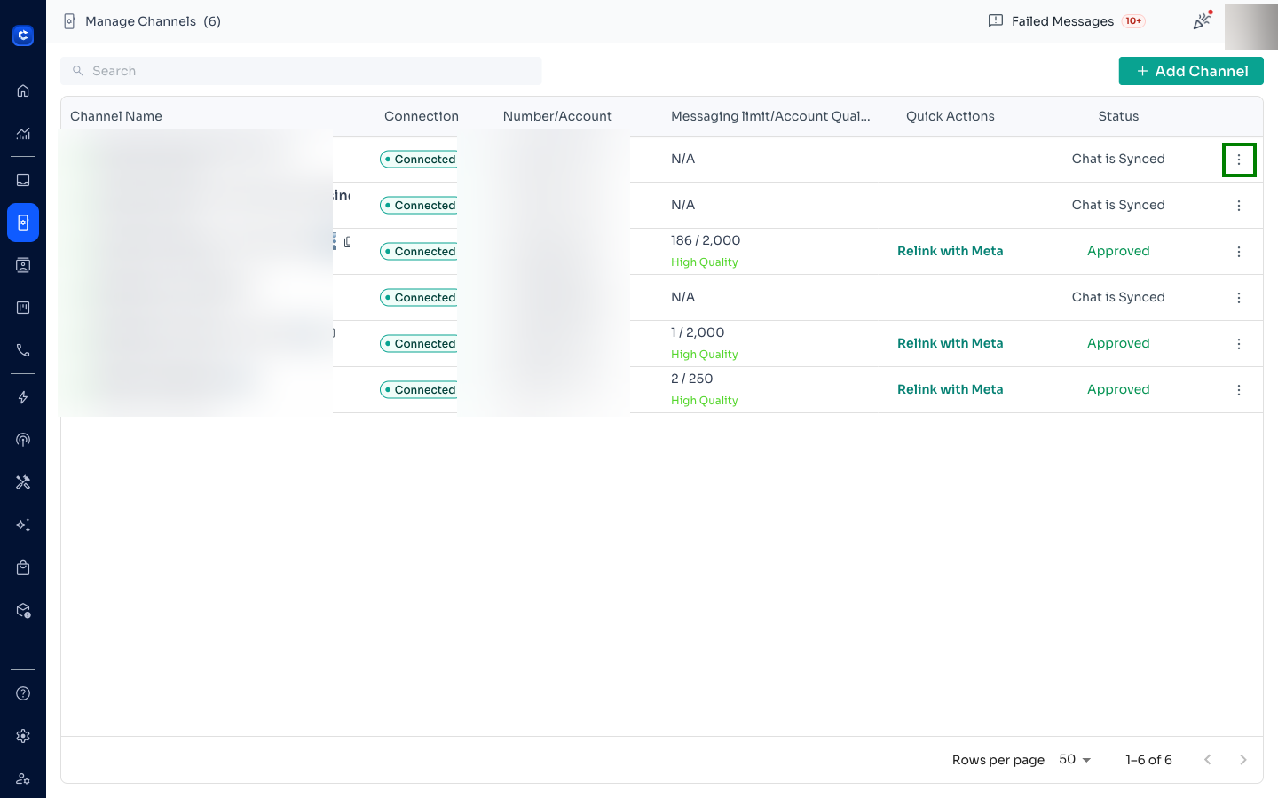This screenshot has height=798, width=1278.
Task: Click the 1 / 2,000 messaging limit value
Action: pyautogui.click(x=698, y=332)
